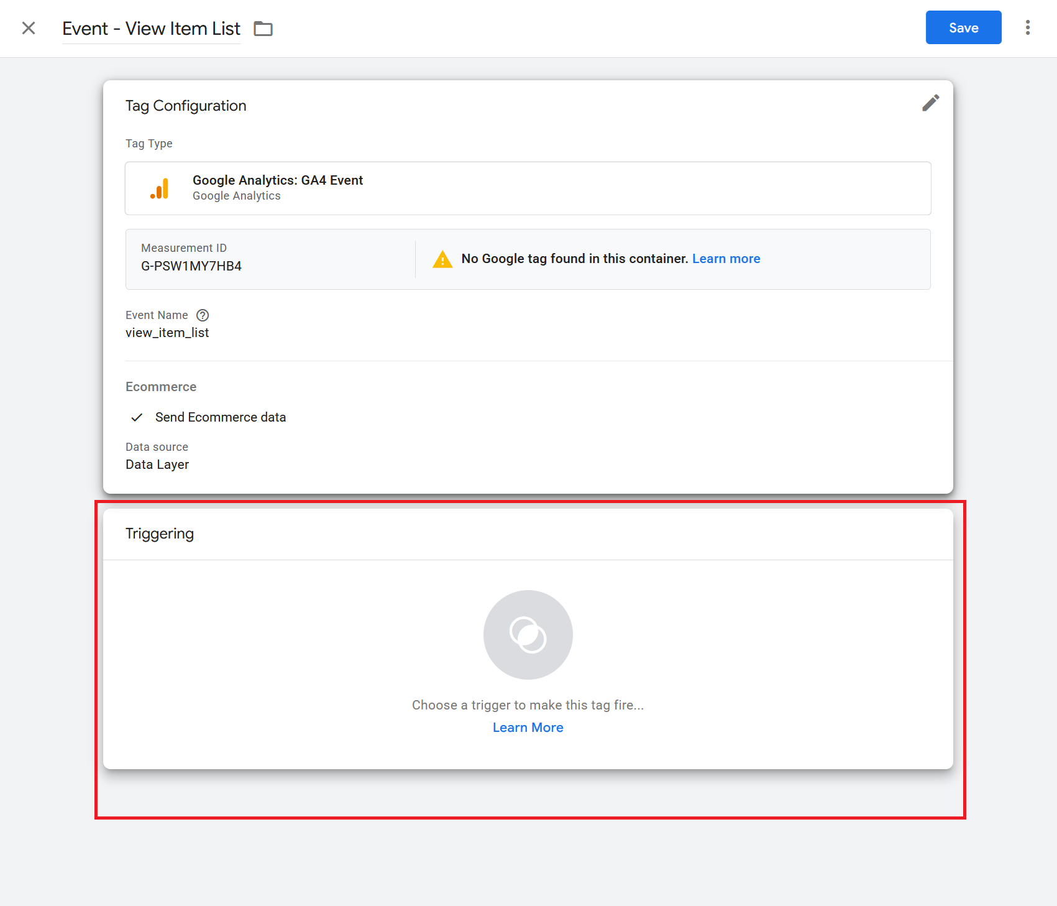Close the tag editor with the X icon

(29, 28)
